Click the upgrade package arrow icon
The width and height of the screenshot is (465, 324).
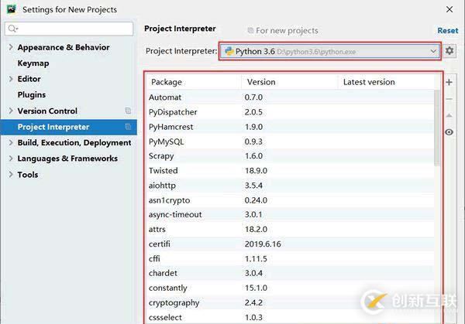pos(449,115)
